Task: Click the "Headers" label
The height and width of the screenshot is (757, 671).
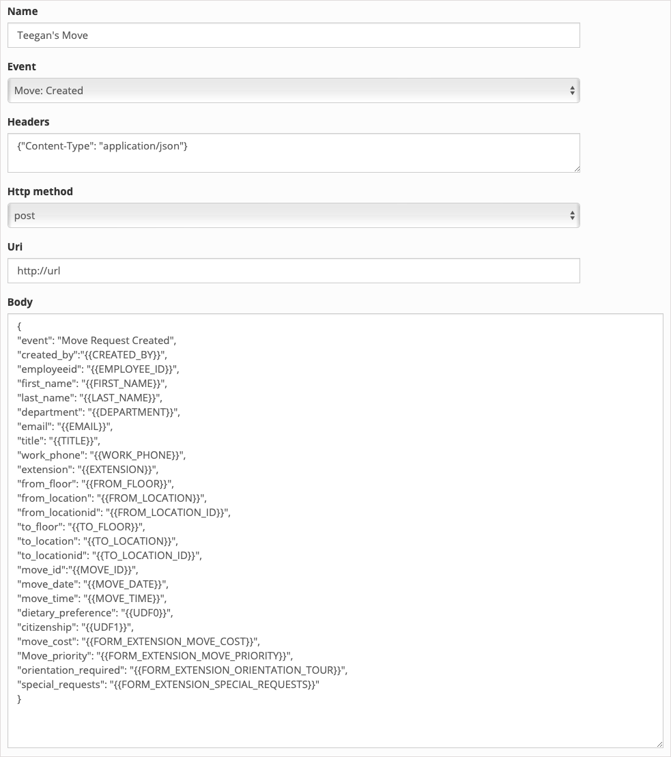Action: [29, 122]
